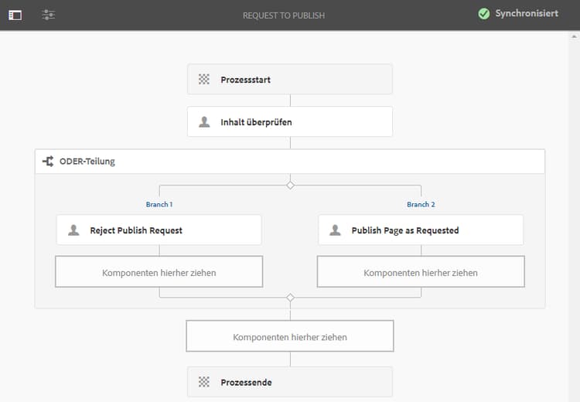Select the Prozessstart step
580x402 pixels.
290,79
